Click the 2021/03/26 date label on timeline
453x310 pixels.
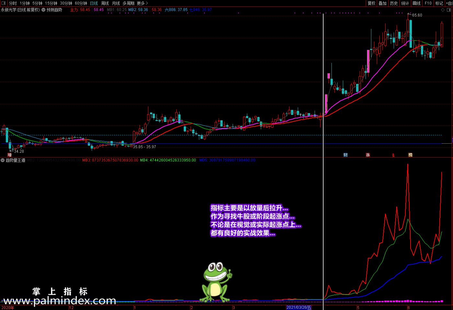pos(298,307)
